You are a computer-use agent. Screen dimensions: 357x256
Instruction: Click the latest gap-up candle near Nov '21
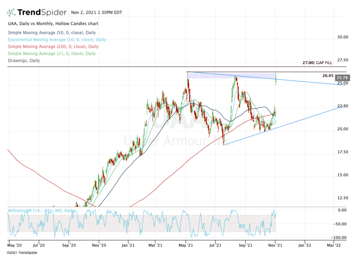[276, 79]
